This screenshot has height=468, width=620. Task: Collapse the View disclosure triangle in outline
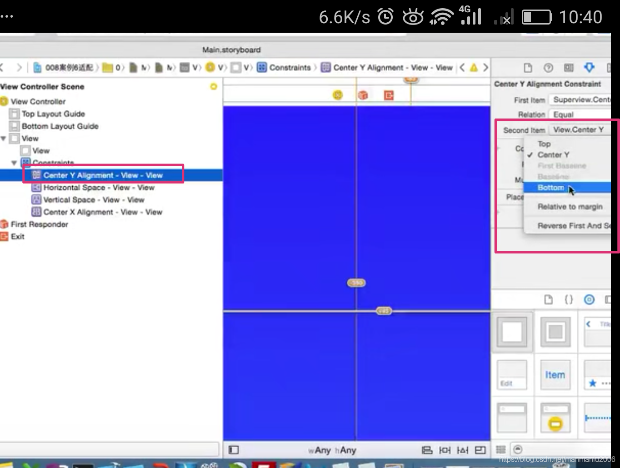click(4, 138)
